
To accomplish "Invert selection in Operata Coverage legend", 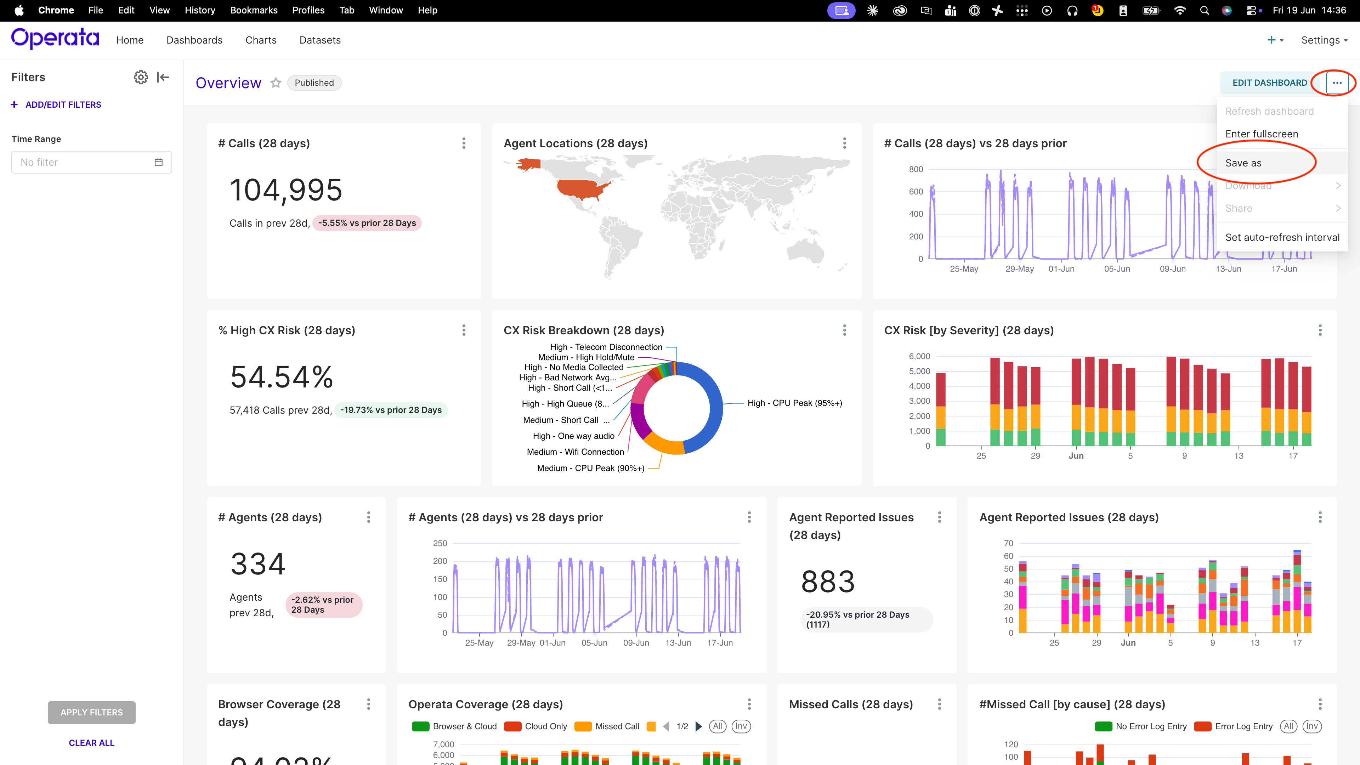I will 741,726.
